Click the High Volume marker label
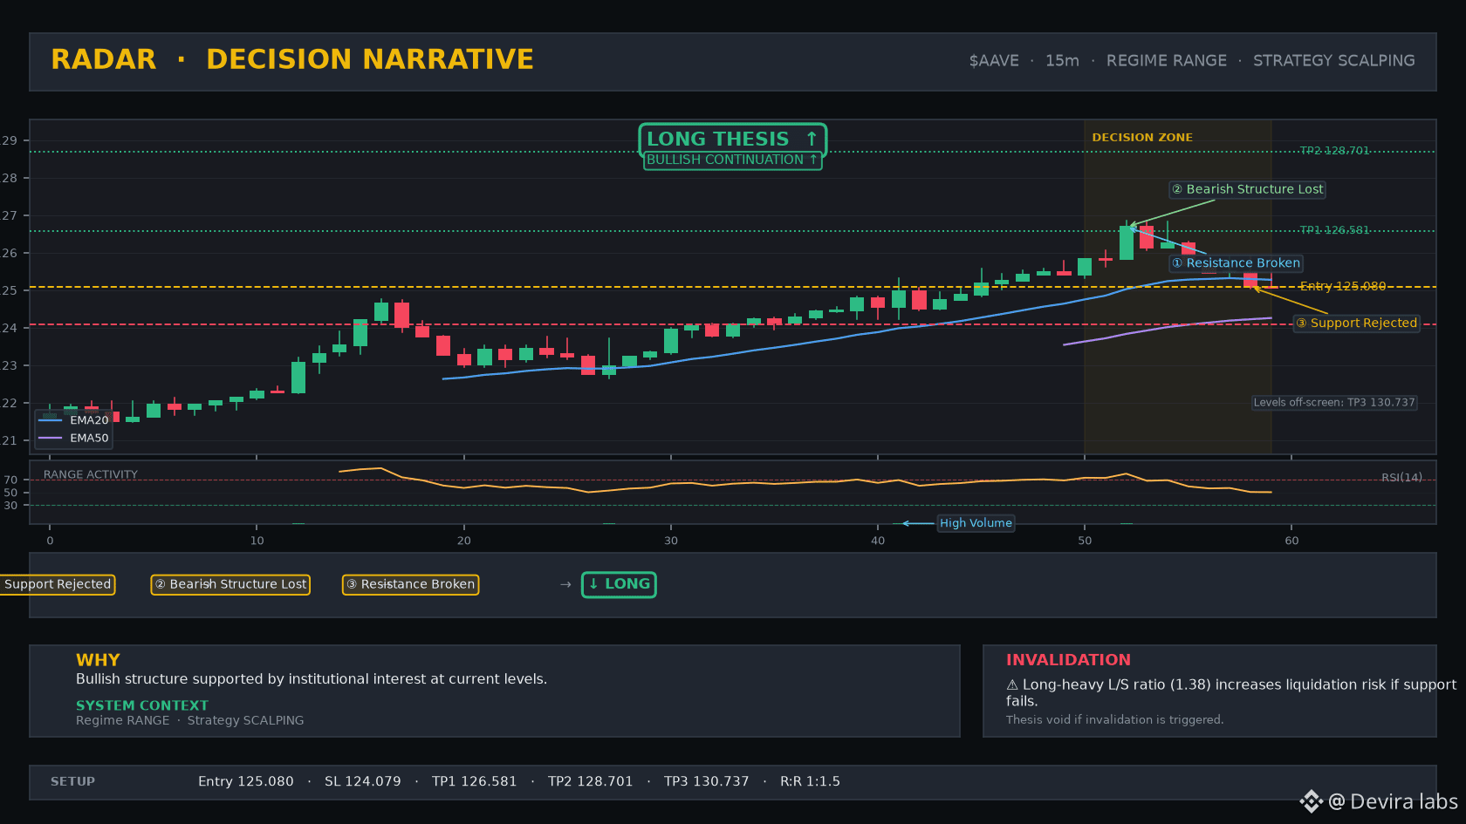The height and width of the screenshot is (824, 1466). point(976,523)
